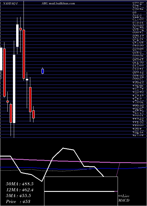
Task: Click the white outlined MACD box
Action: click(81, 191)
